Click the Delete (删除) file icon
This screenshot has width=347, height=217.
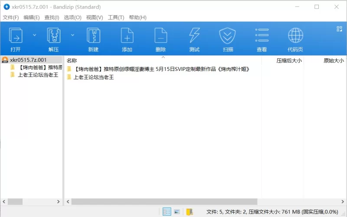(160, 35)
